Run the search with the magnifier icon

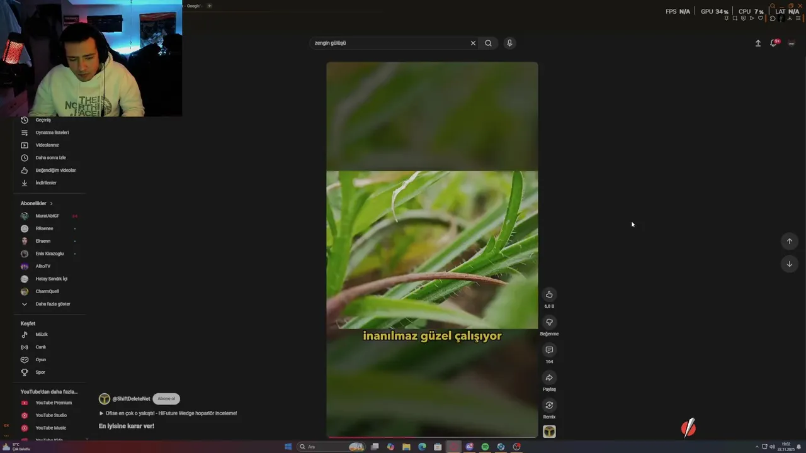point(488,43)
